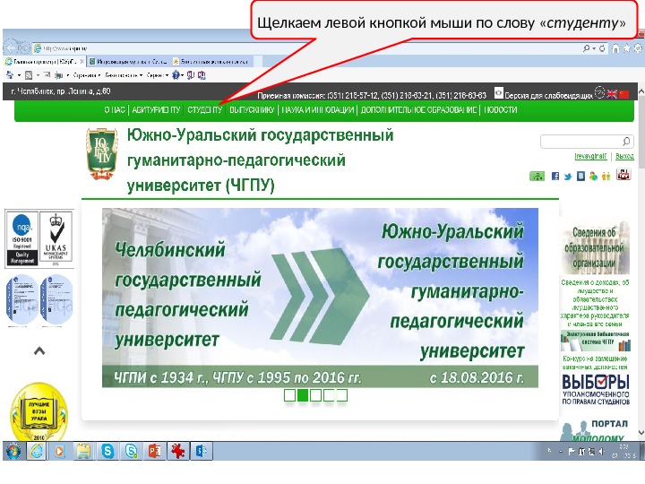This screenshot has width=645, height=484.
Task: Open ВЫПУСКНИКУ menu item
Action: [x=252, y=110]
